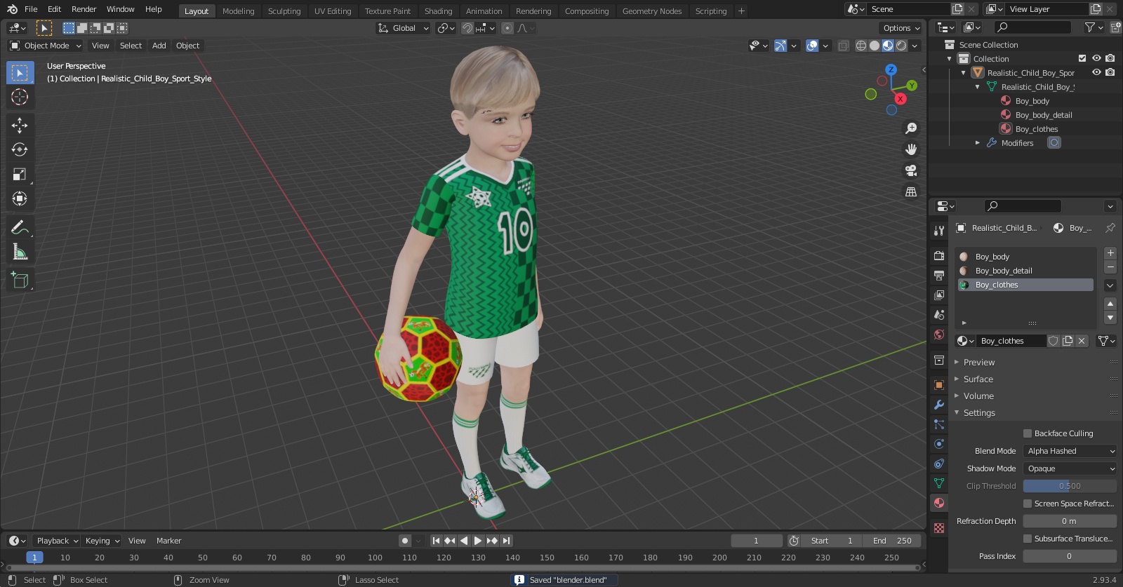
Task: Open the Global transform orientation dropdown
Action: [403, 28]
